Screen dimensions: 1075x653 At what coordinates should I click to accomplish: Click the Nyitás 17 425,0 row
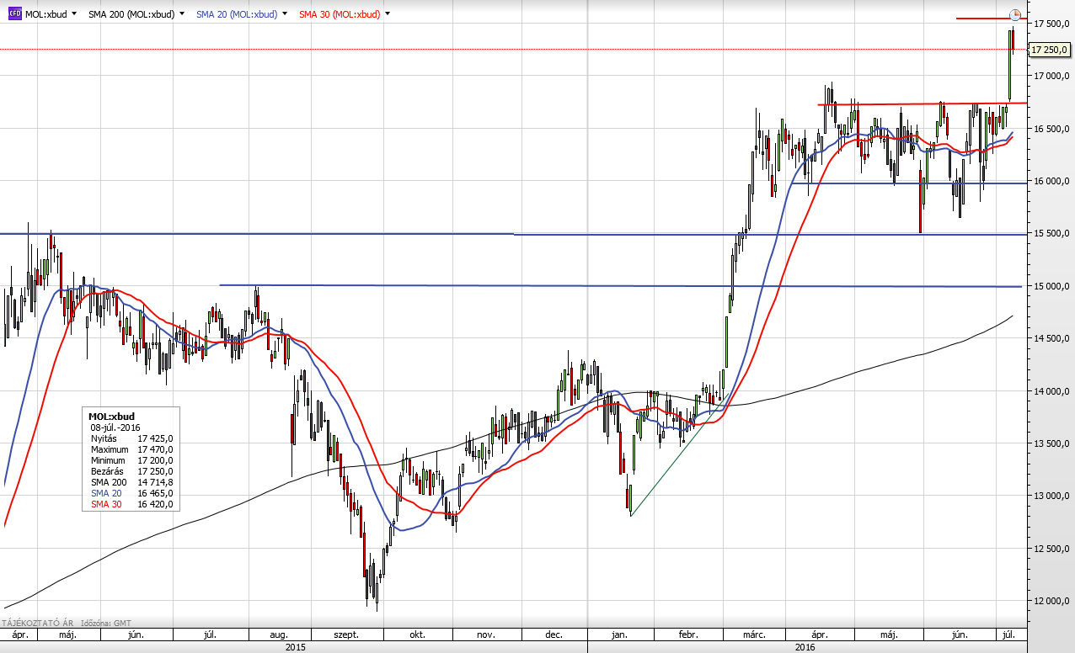click(x=131, y=438)
